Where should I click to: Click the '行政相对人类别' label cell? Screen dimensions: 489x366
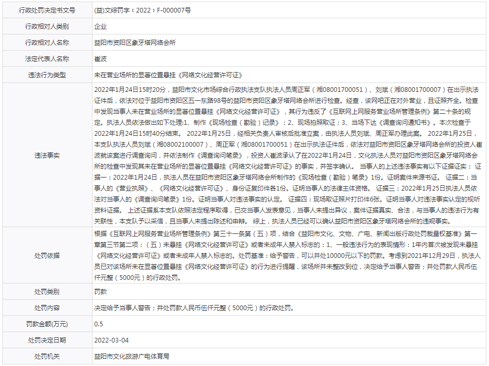pos(47,26)
